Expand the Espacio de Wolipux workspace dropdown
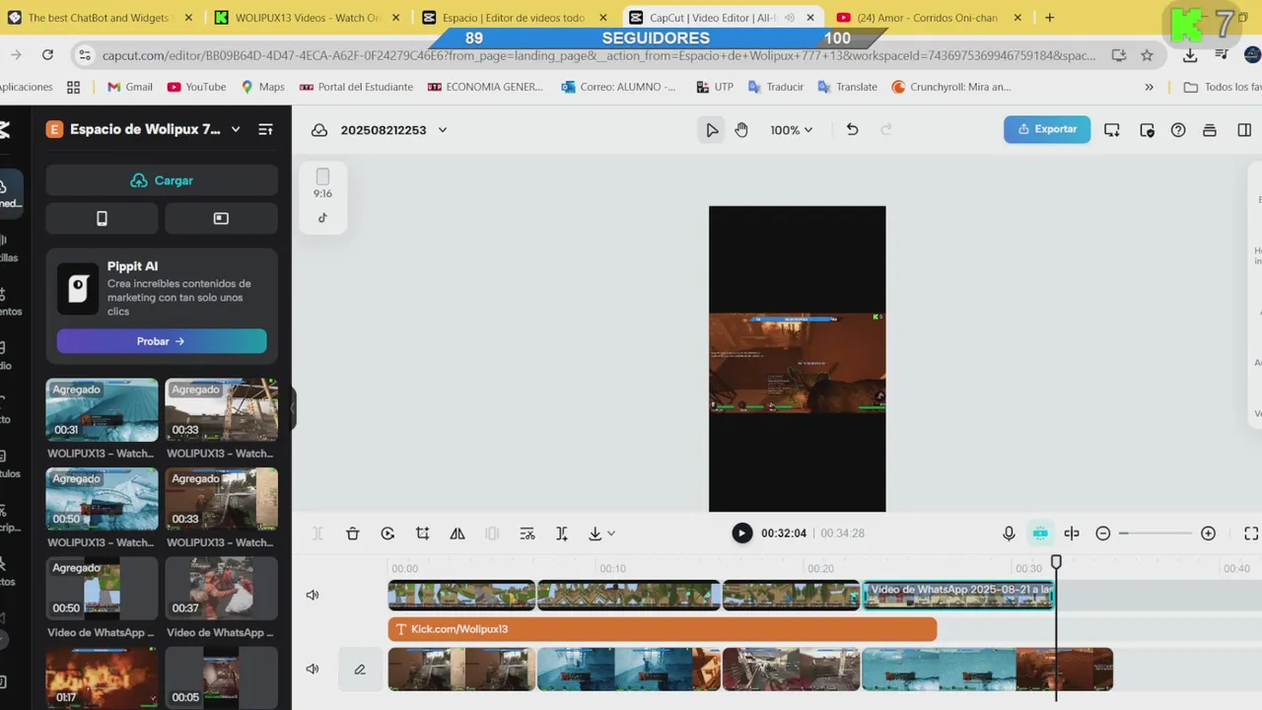 [236, 129]
